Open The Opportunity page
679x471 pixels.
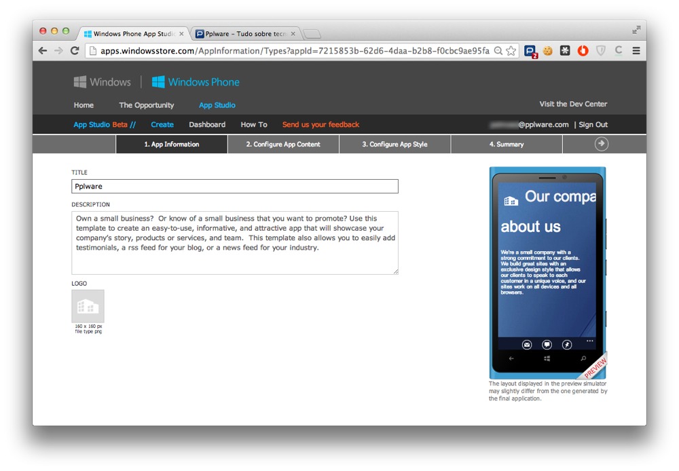coord(147,105)
